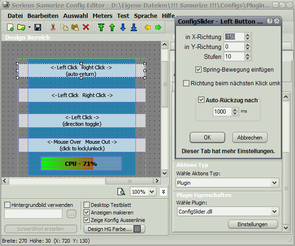
Task: Open the Wähle Aktions Typ Plugin dropdown
Action: [275, 183]
